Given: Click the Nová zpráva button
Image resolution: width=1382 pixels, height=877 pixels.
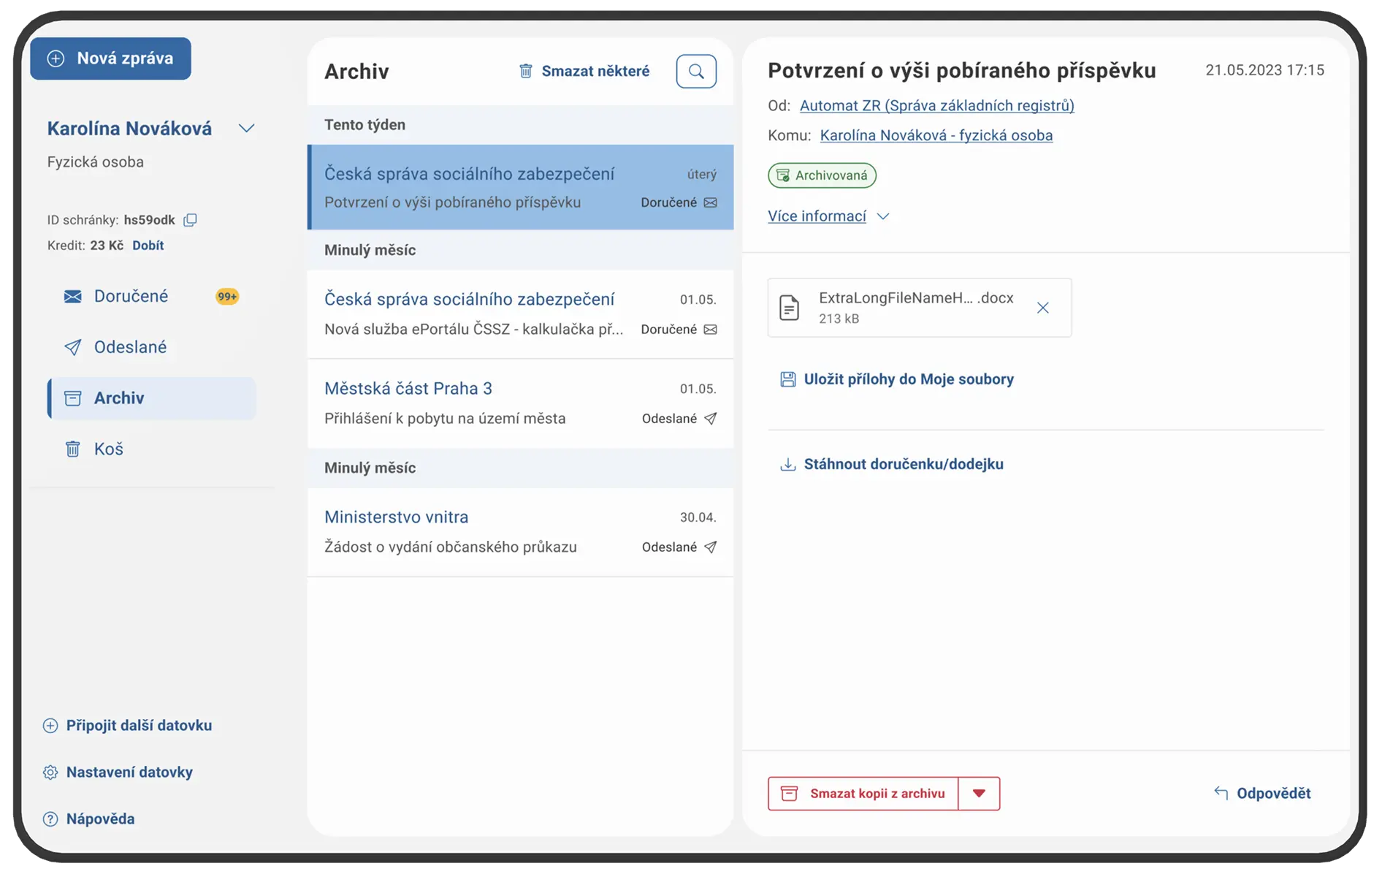Looking at the screenshot, I should pyautogui.click(x=111, y=58).
